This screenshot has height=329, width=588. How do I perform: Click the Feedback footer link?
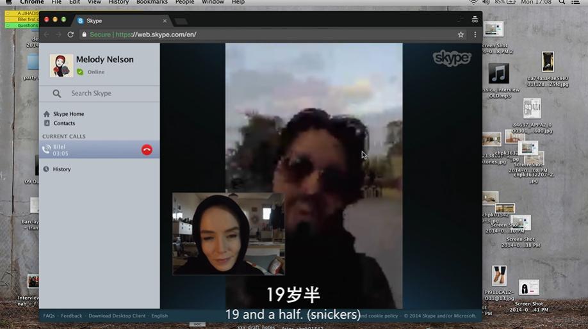point(71,316)
